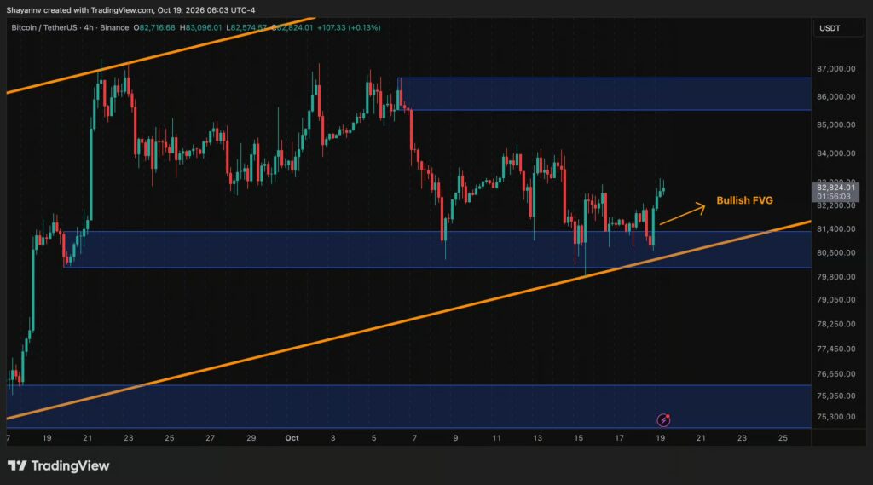Click the TradingView logo at the bottom
873x485 pixels.
pyautogui.click(x=59, y=465)
